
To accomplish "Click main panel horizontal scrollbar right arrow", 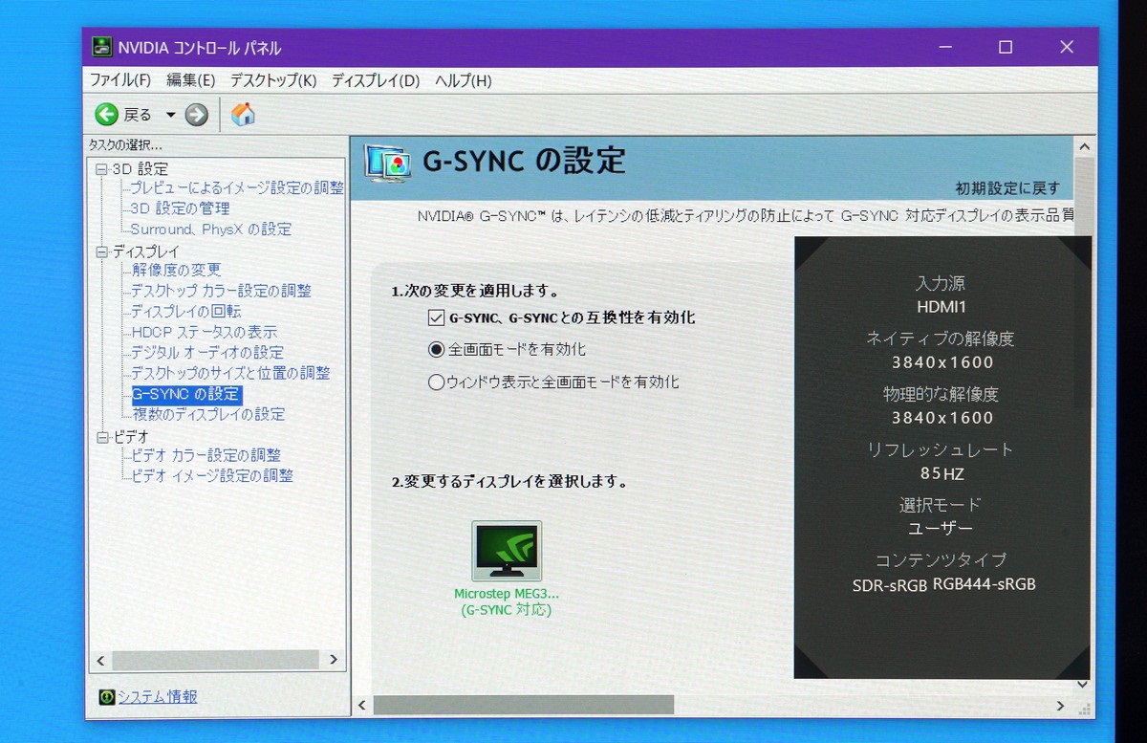I will [x=1060, y=706].
